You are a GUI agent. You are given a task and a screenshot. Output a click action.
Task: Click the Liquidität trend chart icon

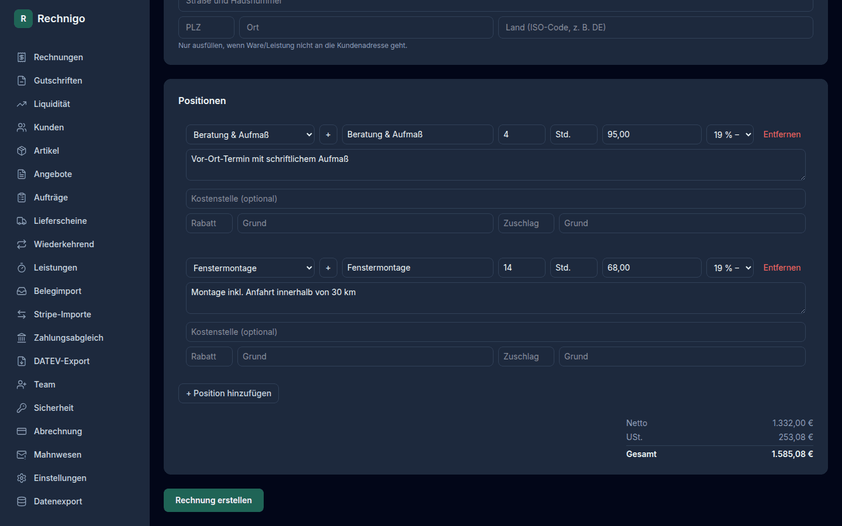[22, 104]
